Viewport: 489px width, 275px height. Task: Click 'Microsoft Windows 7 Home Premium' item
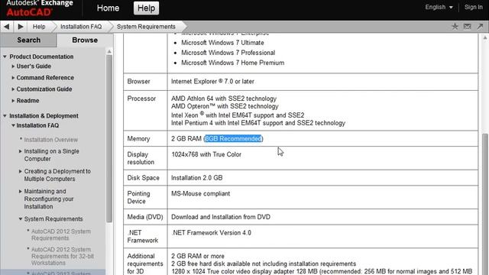232,63
